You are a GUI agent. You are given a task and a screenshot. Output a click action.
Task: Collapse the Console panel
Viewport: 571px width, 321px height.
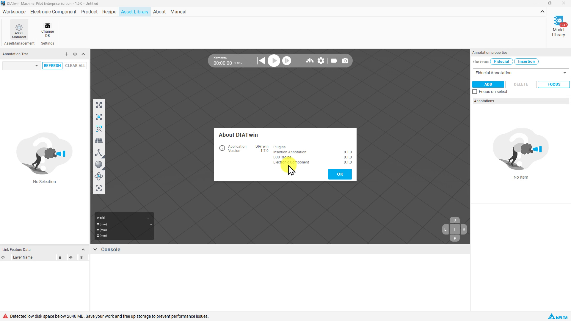(95, 250)
